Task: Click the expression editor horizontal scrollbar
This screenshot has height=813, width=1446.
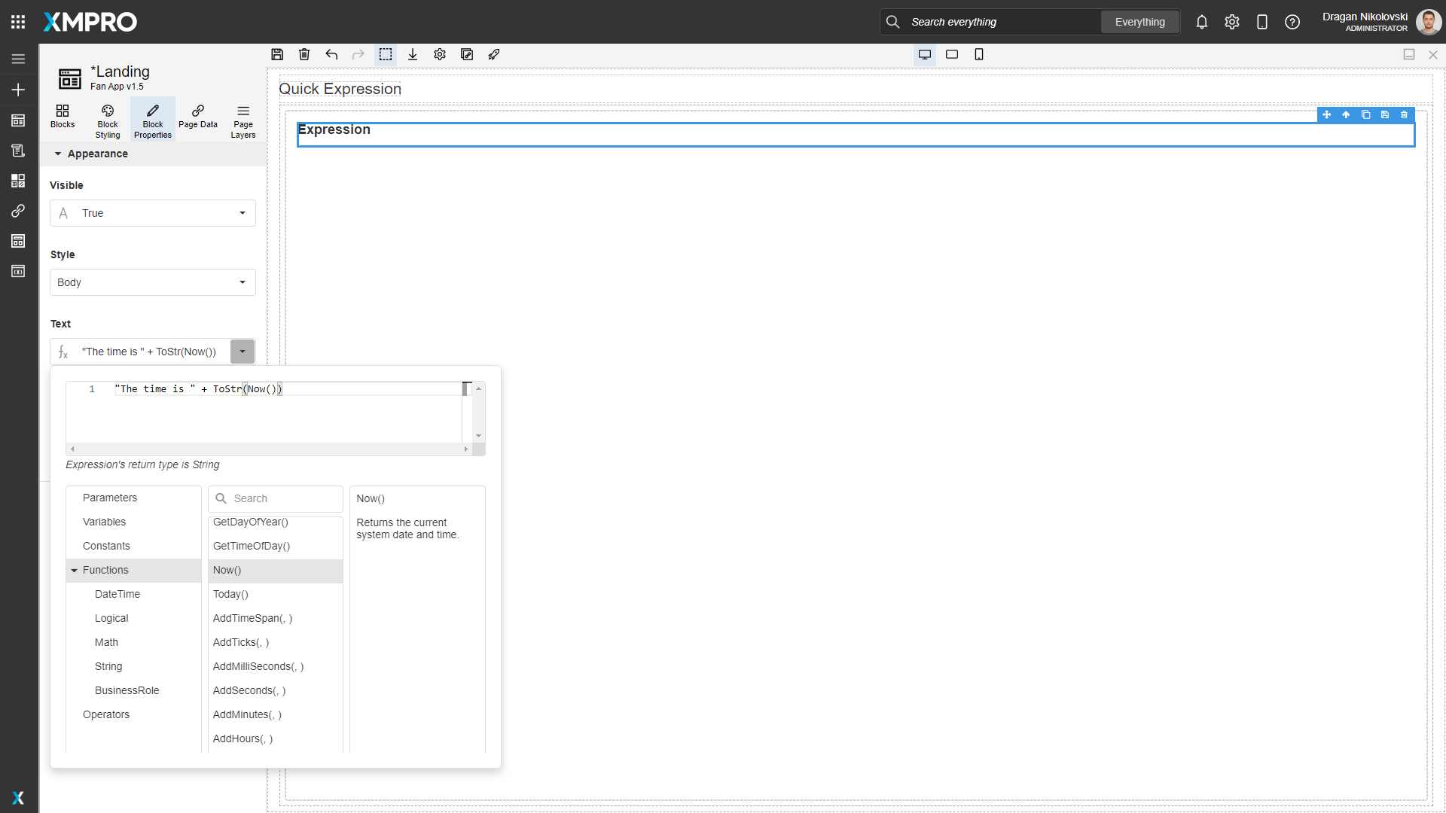Action: 269,449
